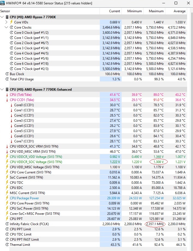The width and height of the screenshot is (193, 251).
Task: Collapse the Core Clocks subgroup
Action: [7, 27]
